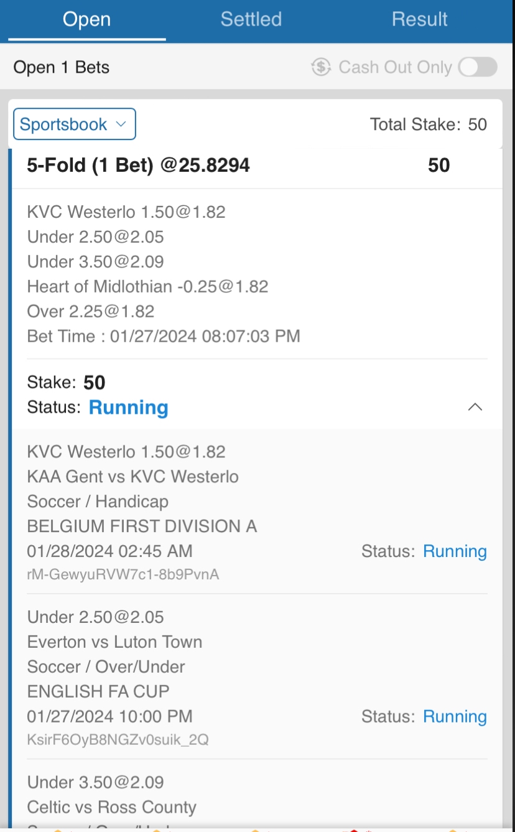This screenshot has width=515, height=832.
Task: Switch to the Settled tab
Action: (251, 19)
